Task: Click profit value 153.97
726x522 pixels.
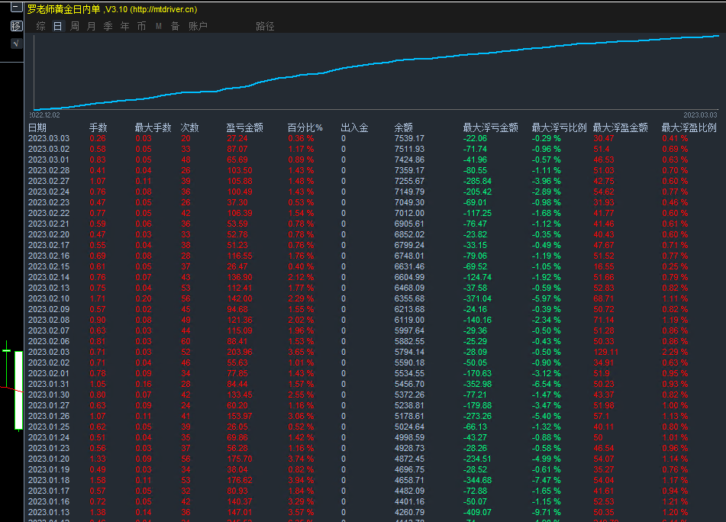Action: click(x=240, y=416)
